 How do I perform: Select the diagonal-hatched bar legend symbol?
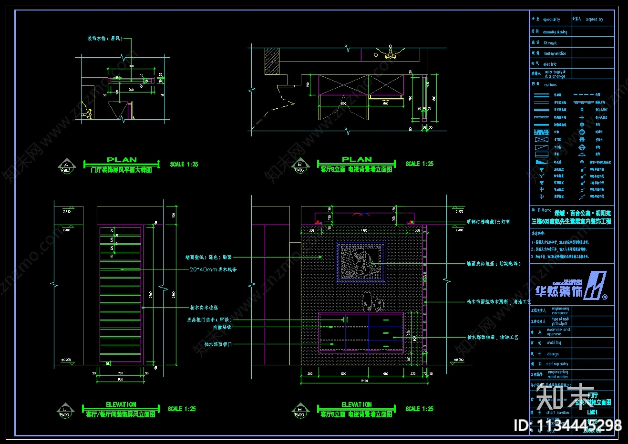tap(542, 117)
